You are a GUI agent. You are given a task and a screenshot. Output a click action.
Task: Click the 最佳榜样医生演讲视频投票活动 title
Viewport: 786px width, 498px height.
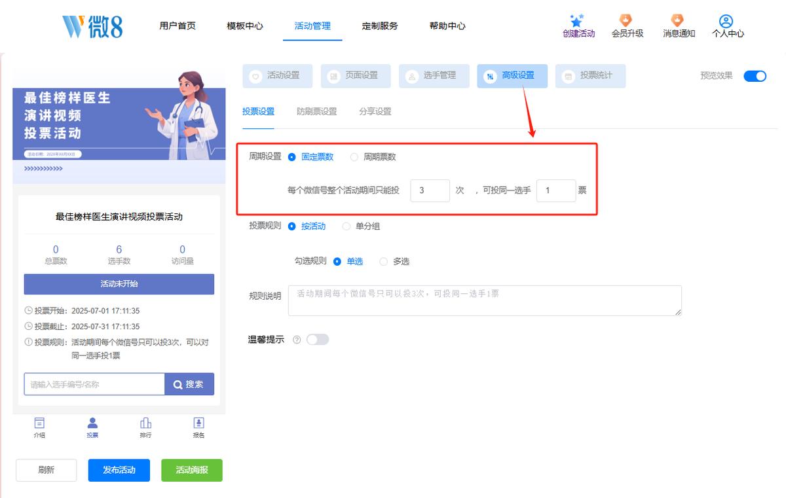point(119,217)
